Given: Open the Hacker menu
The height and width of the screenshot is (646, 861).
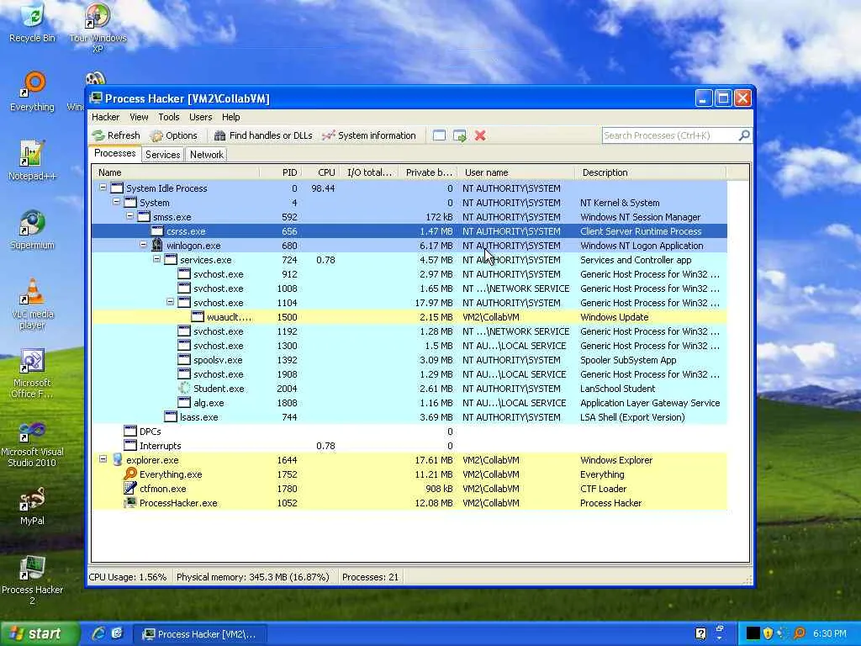Looking at the screenshot, I should [105, 117].
